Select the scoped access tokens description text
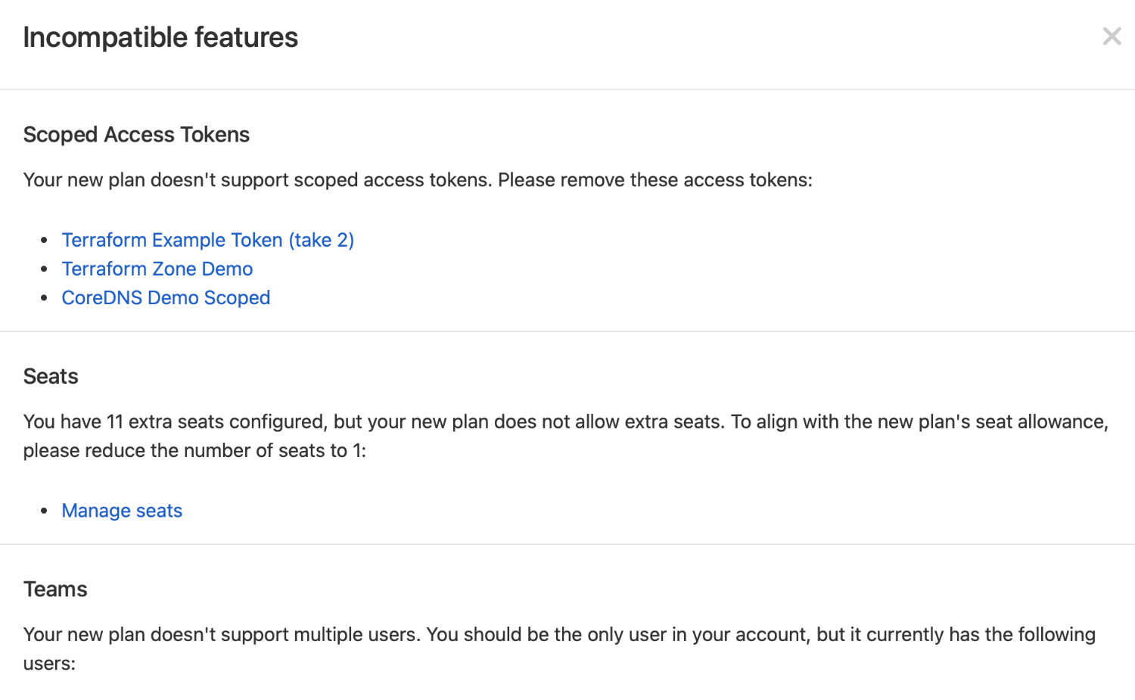 [x=418, y=180]
